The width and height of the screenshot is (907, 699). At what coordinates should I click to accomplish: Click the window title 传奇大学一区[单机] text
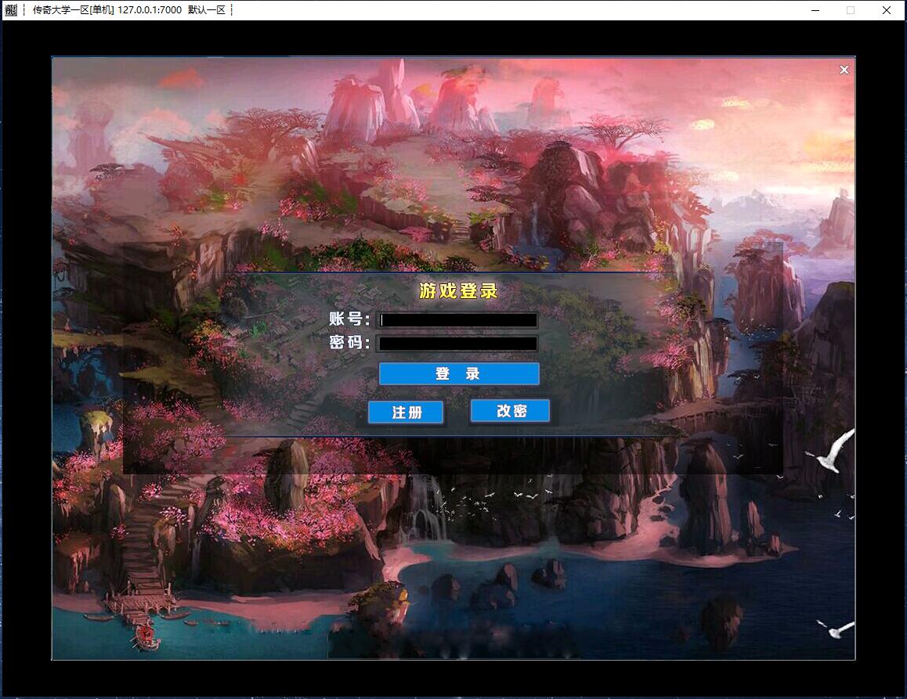(74, 10)
